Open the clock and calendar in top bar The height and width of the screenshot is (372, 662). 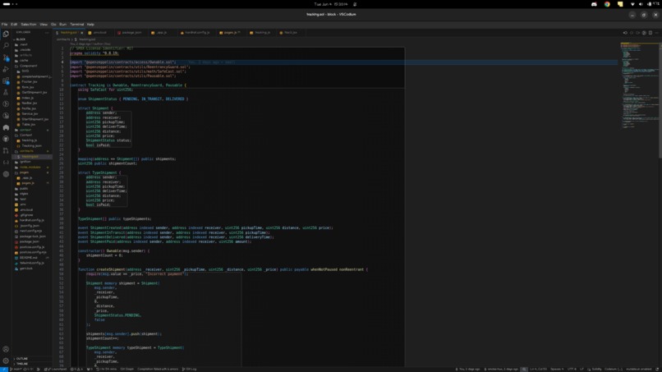tap(331, 4)
